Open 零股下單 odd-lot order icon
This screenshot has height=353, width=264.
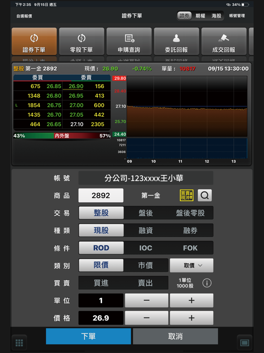tap(81, 38)
